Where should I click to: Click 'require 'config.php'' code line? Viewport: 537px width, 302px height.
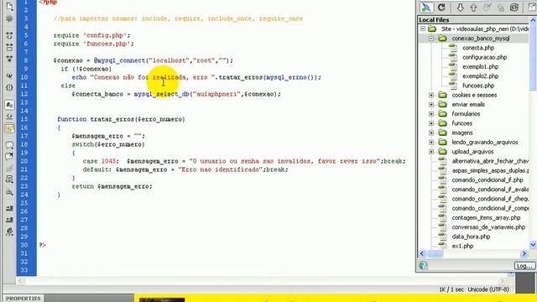(91, 35)
